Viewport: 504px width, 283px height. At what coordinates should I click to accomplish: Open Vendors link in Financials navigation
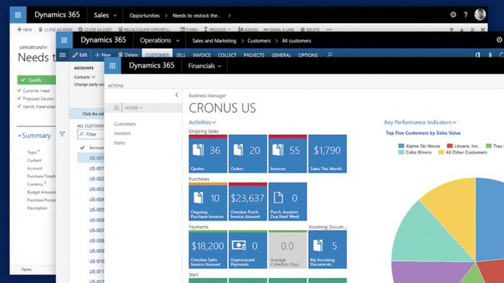122,134
